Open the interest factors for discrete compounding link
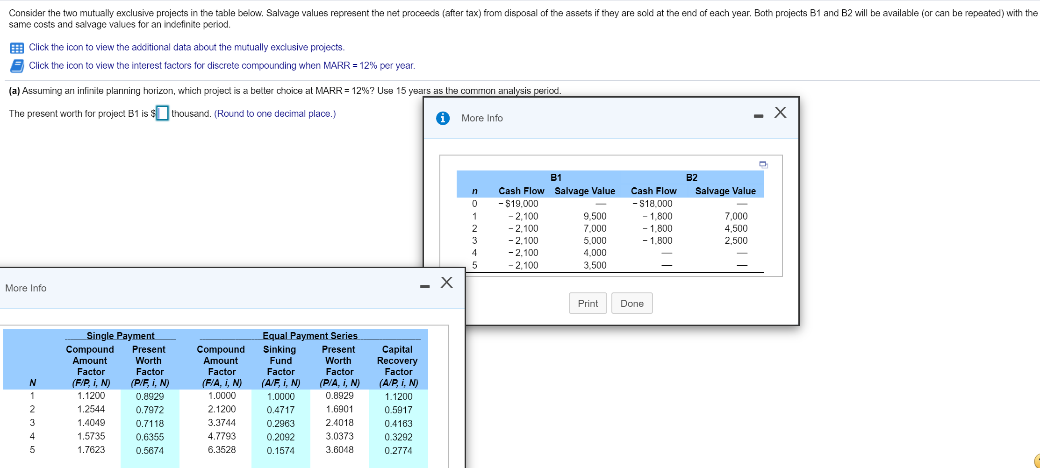Screen dimensions: 1040x468 point(222,65)
